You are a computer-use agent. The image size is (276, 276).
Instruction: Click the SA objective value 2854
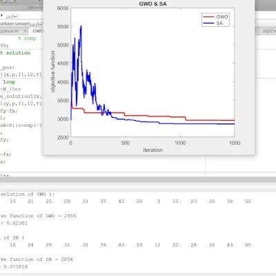coord(67,259)
